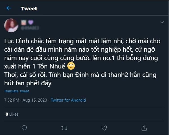Click the reply speech bubble icon
The height and width of the screenshot is (135, 169).
click(24, 128)
